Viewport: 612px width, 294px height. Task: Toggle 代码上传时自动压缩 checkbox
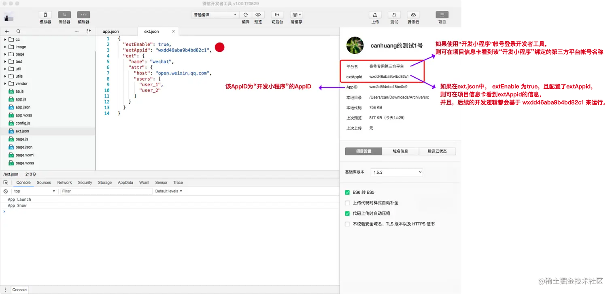(x=347, y=213)
